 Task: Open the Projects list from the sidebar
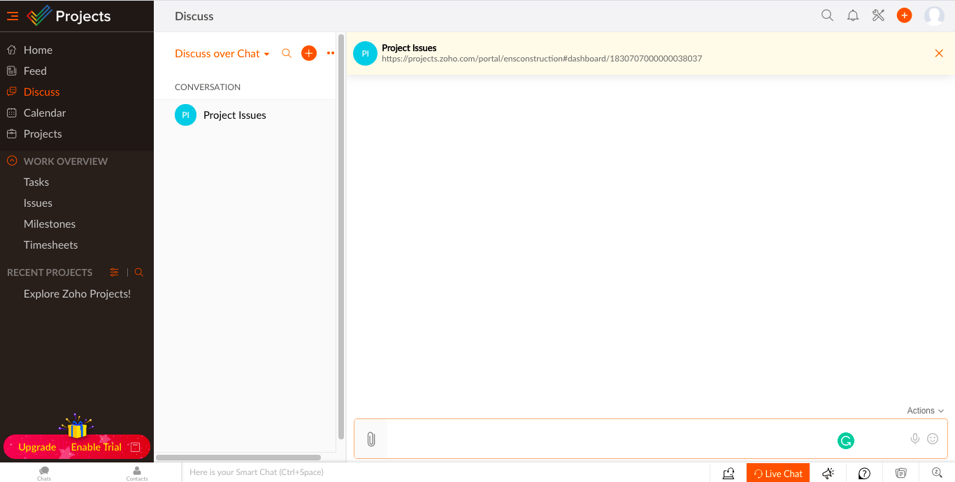43,133
